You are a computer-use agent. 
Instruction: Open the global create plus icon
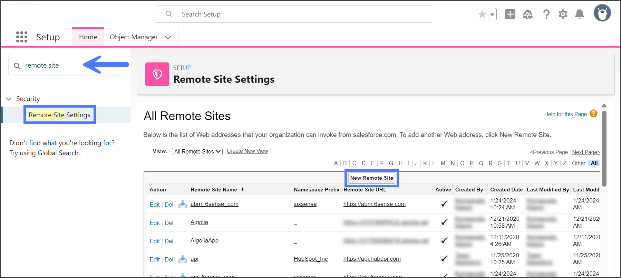click(510, 14)
